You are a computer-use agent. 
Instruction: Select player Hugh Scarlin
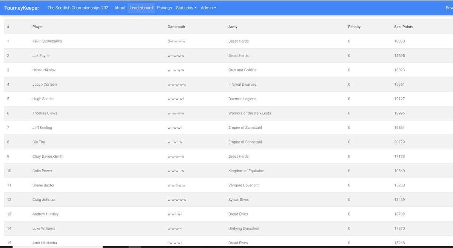(43, 99)
